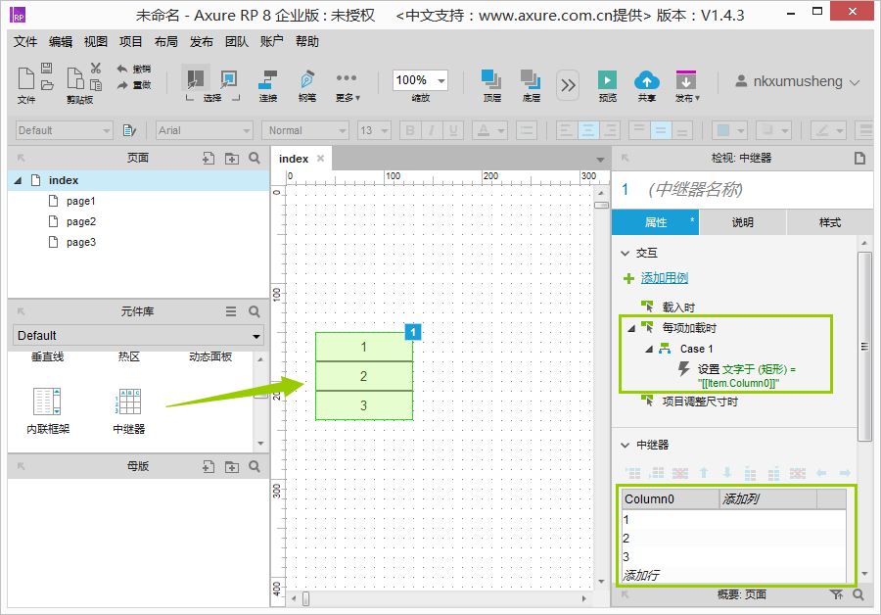The width and height of the screenshot is (881, 615).
Task: Align text center horizontally
Action: tap(587, 130)
